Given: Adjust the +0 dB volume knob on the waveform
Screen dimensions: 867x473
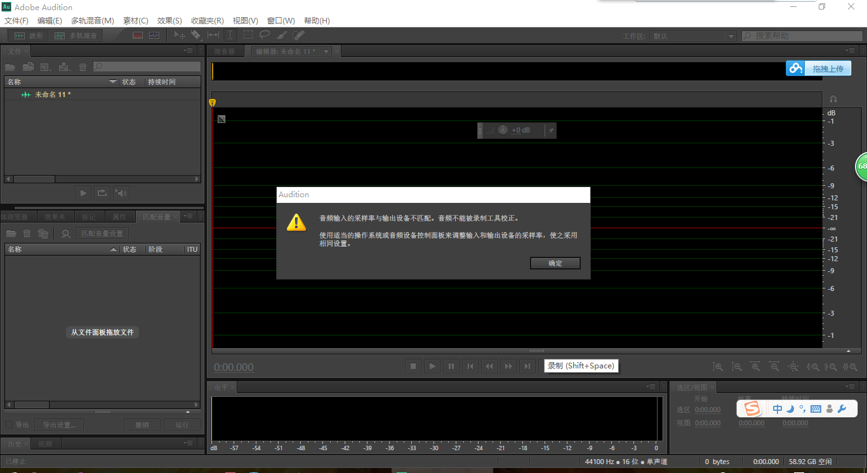Looking at the screenshot, I should pyautogui.click(x=503, y=130).
